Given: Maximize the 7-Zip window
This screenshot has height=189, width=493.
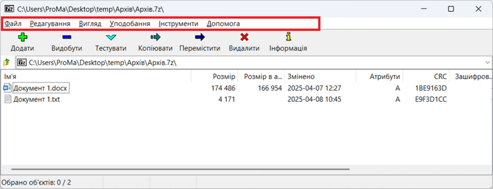Looking at the screenshot, I should coord(451,9).
